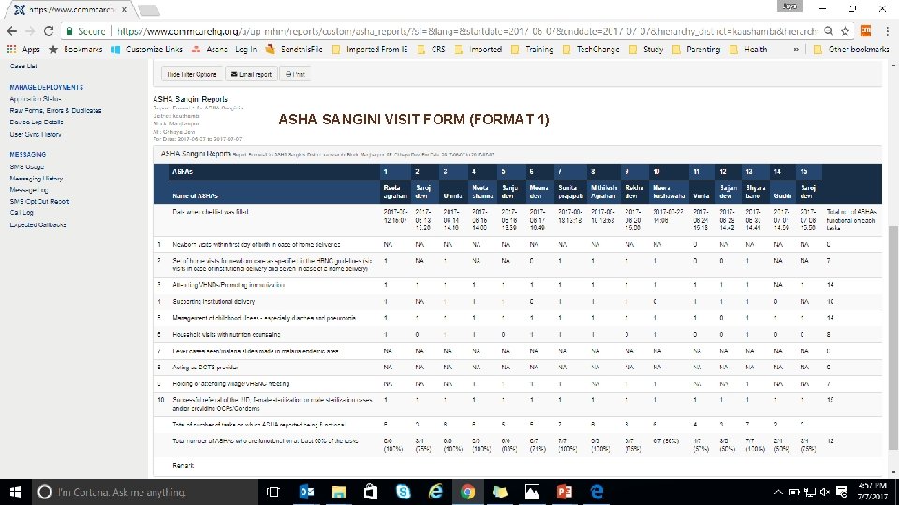Open Case List in the sidebar

pyautogui.click(x=22, y=65)
